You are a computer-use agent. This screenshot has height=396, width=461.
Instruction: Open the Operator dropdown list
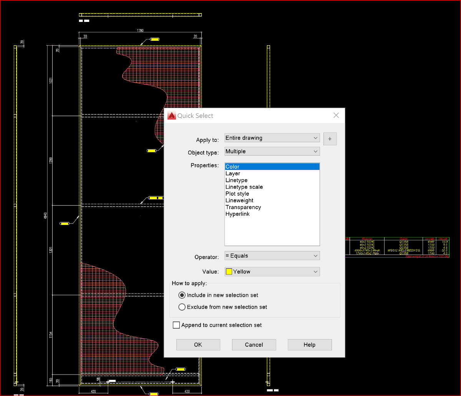(272, 256)
